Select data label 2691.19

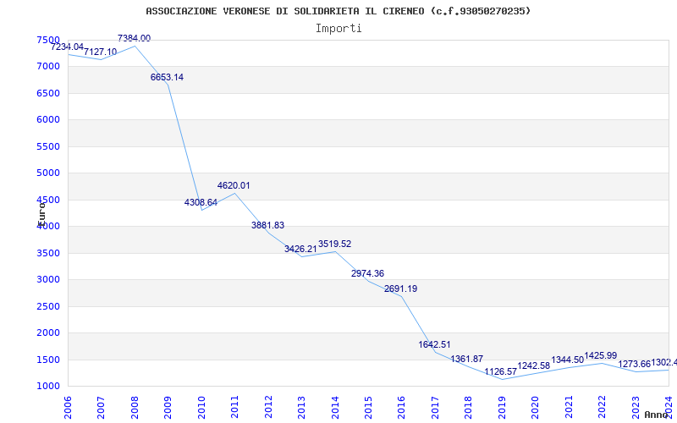pyautogui.click(x=400, y=288)
